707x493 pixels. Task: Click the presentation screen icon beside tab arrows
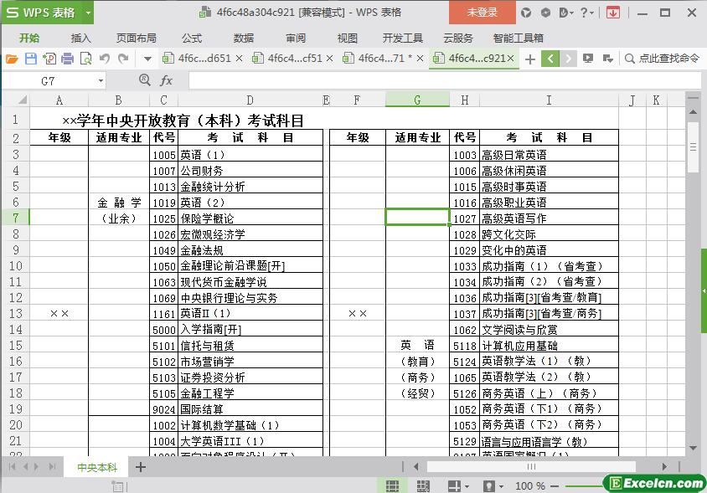(x=588, y=59)
